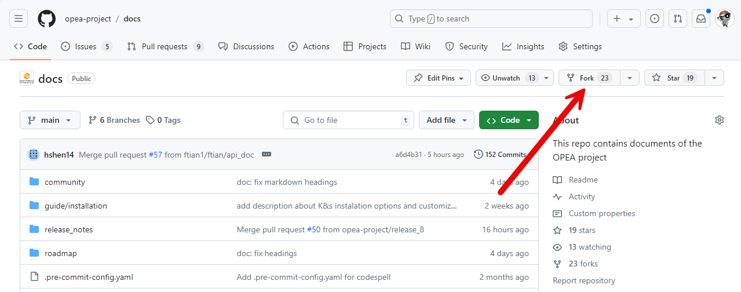Viewport: 741px width, 292px height.
Task: Click Report repository link
Action: coord(584,280)
